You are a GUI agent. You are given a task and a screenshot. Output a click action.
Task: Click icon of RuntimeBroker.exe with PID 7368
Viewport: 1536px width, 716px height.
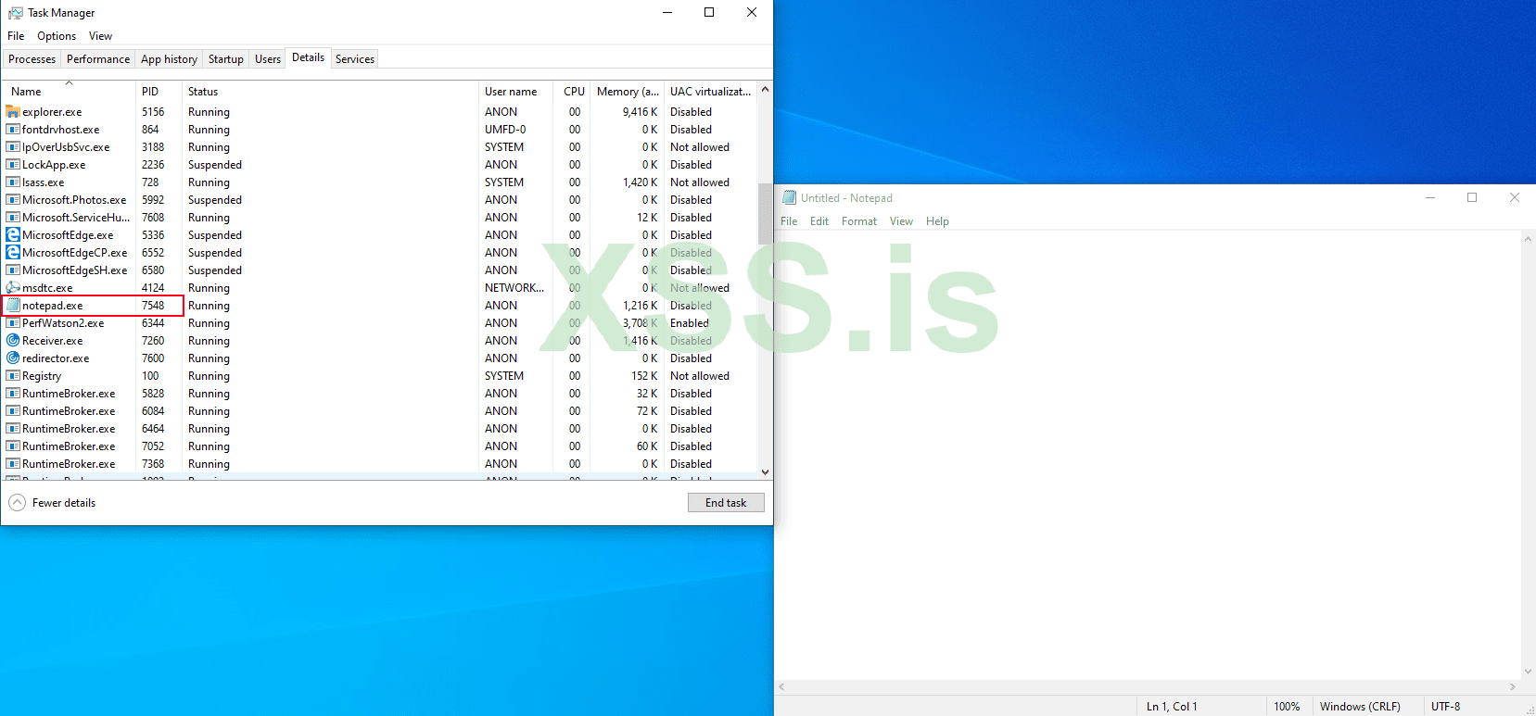(13, 464)
